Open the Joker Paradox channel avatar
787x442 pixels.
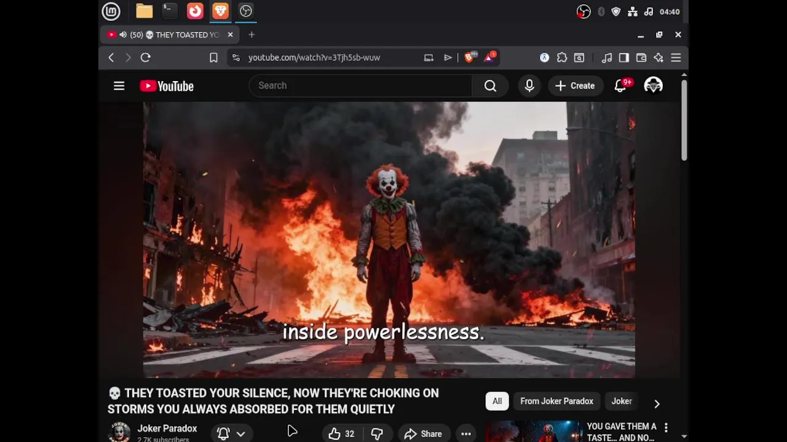(119, 432)
